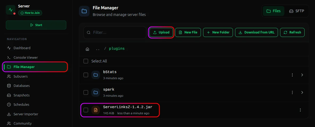This screenshot has width=315, height=127.
Task: Switch to the SFTP tab
Action: (297, 11)
